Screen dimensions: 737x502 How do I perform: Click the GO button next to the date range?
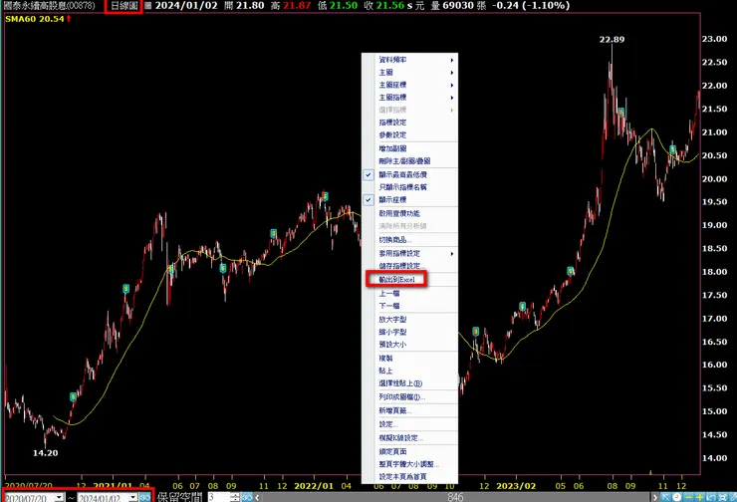click(145, 497)
